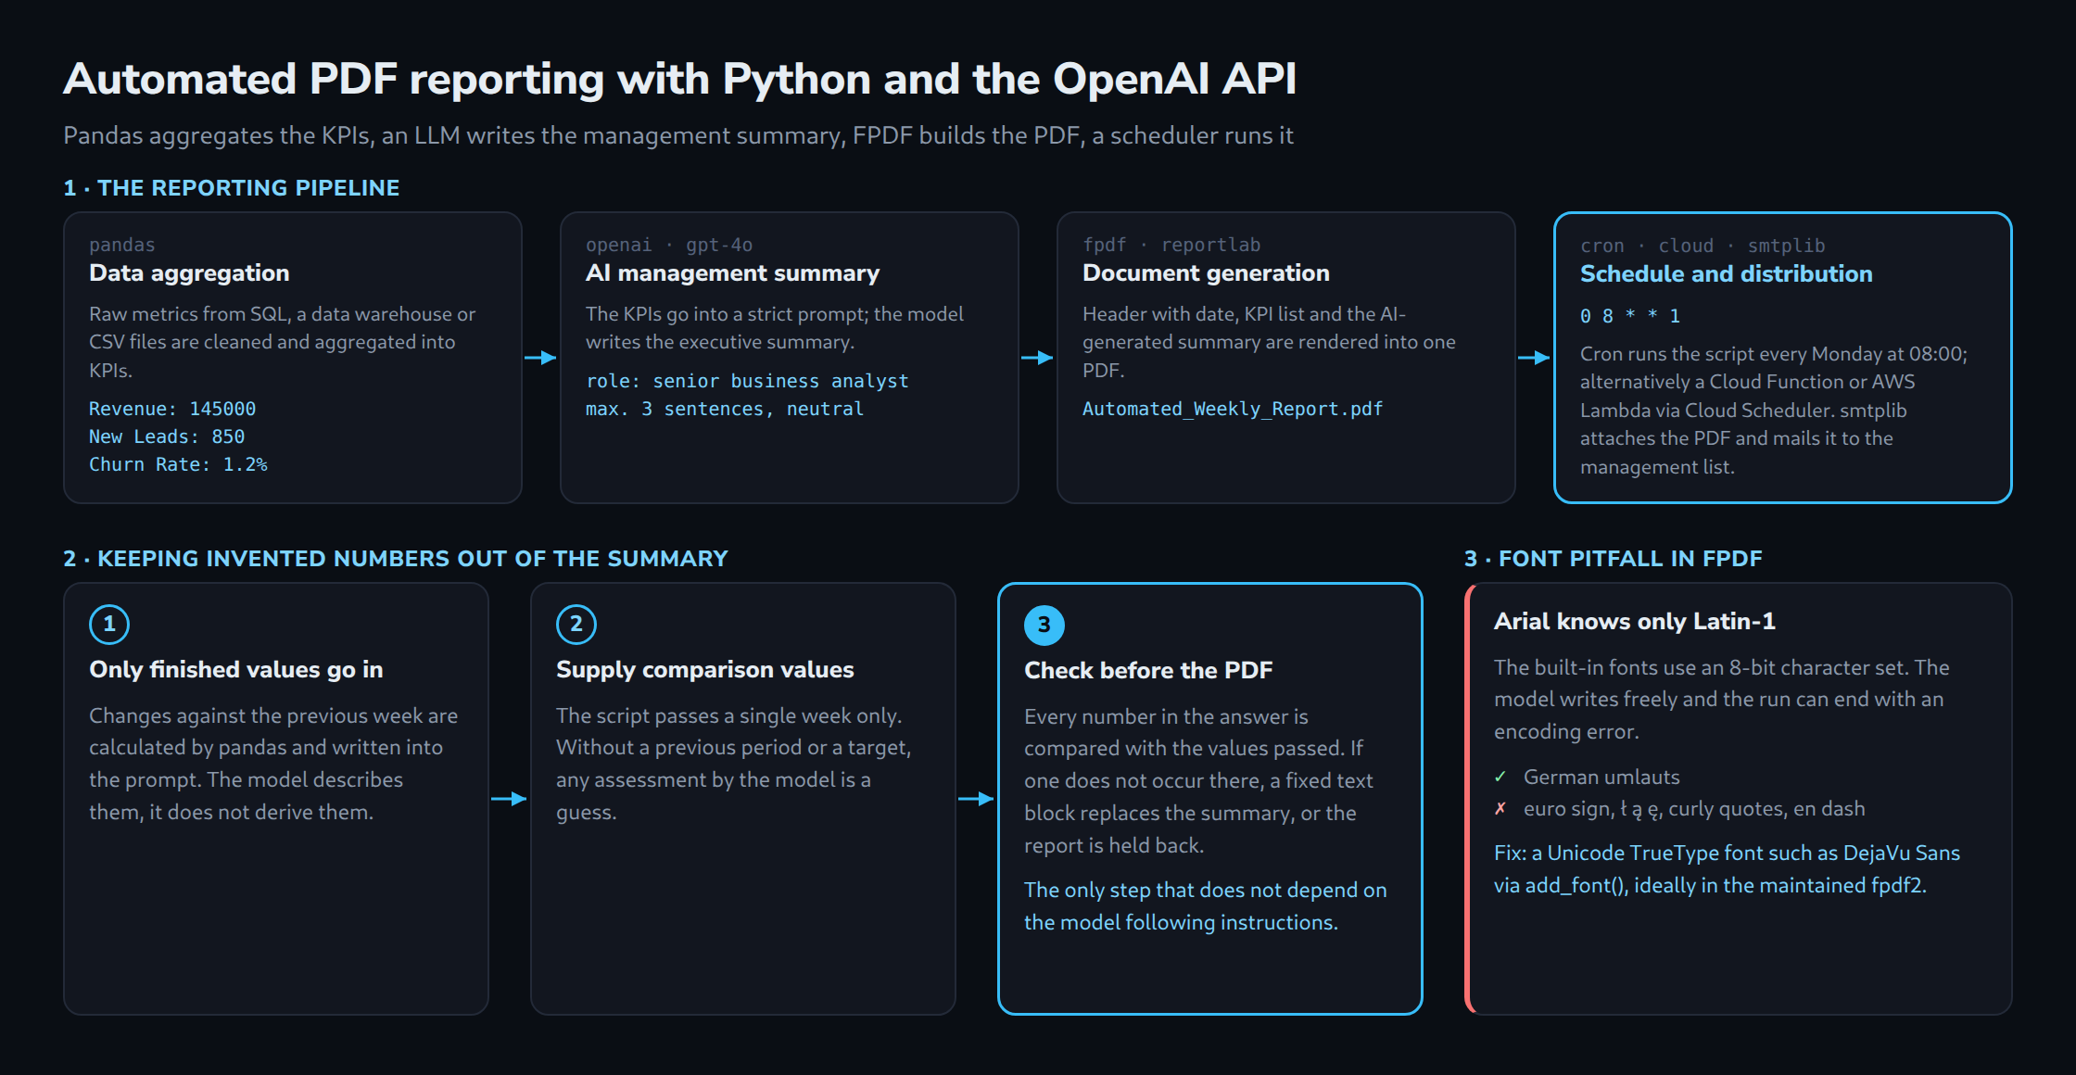The image size is (2076, 1075).
Task: Click the filled circled number 3 badge
Action: pos(1044,625)
